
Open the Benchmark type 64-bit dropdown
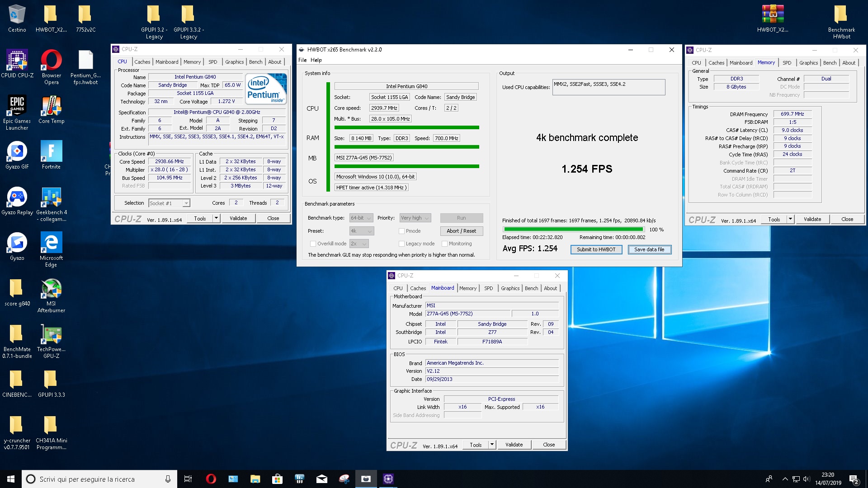[x=361, y=218]
